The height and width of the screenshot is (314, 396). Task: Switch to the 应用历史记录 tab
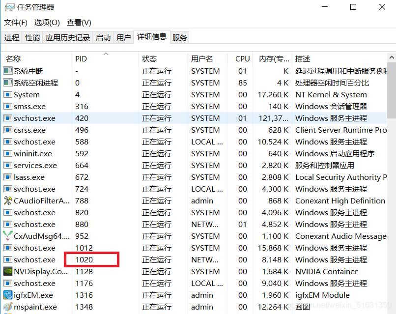tap(68, 38)
